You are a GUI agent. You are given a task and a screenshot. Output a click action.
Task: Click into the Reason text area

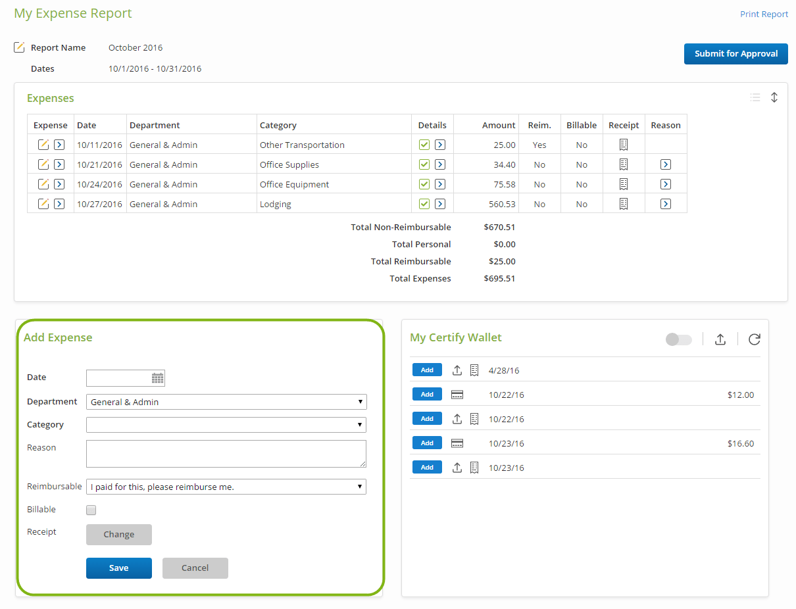pyautogui.click(x=226, y=454)
